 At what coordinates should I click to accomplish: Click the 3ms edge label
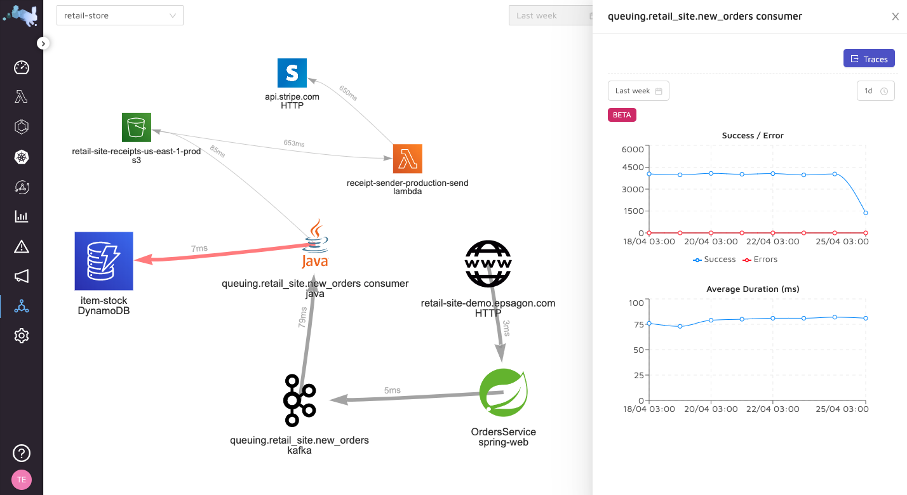tap(506, 328)
